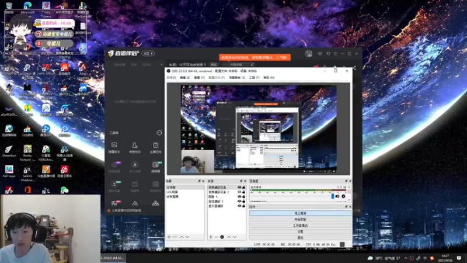Open Detention desktop icon
This screenshot has height=263, width=467.
tap(9, 151)
